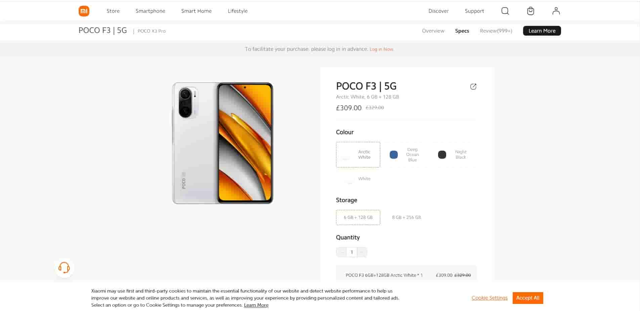The width and height of the screenshot is (640, 311).
Task: Open customer support via headset icon
Action: (64, 268)
